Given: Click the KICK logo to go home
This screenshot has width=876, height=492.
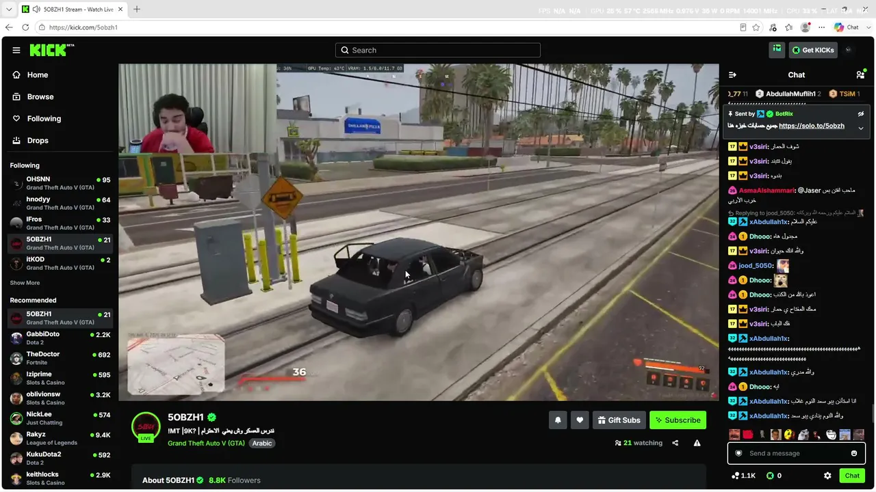Looking at the screenshot, I should [x=51, y=50].
